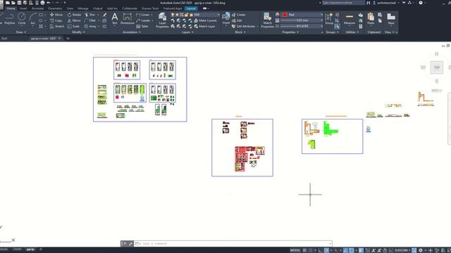This screenshot has height=253, width=451.
Task: Expand the Annotation panel
Action: [132, 32]
